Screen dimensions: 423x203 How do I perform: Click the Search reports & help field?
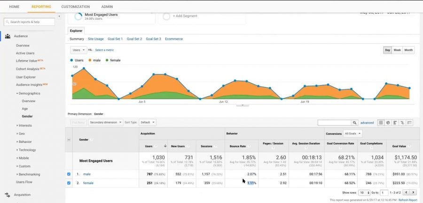click(x=30, y=22)
